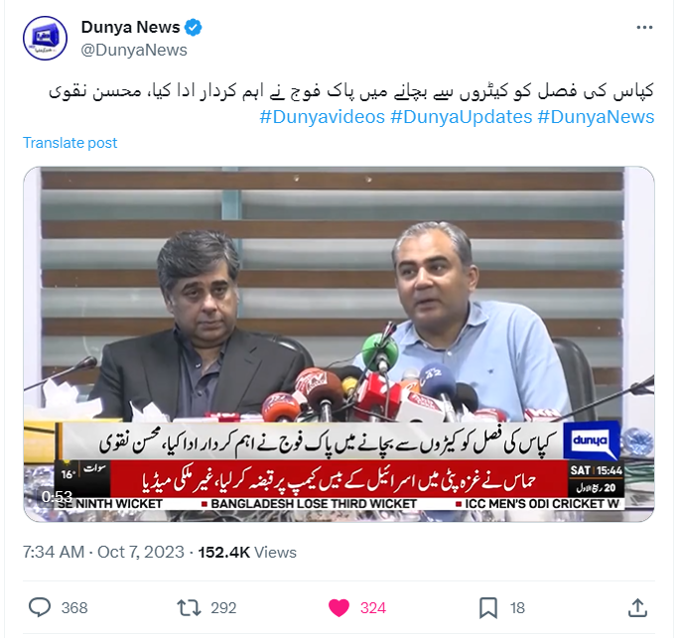Click the Dunya News display name
The image size is (679, 638).
click(130, 27)
